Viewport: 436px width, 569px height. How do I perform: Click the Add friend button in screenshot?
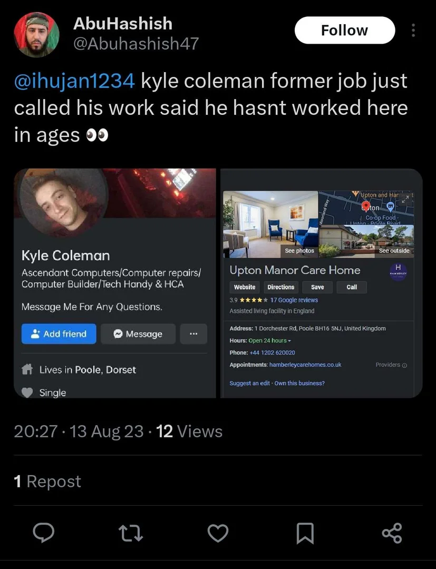pos(59,334)
